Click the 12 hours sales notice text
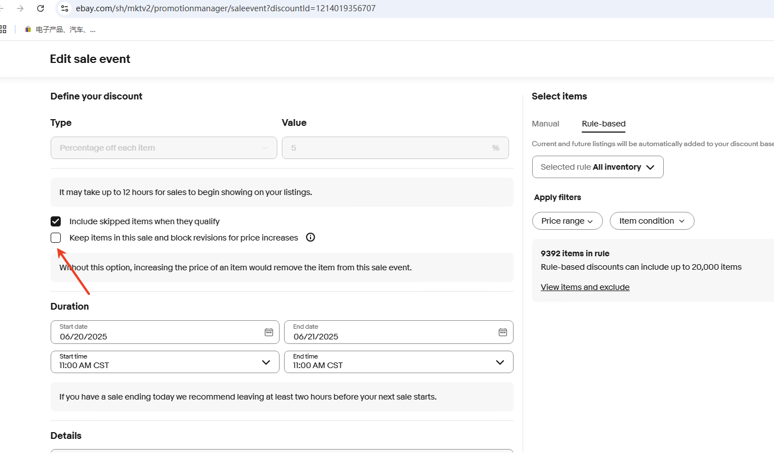774x458 pixels. 186,192
